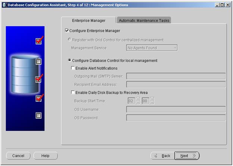Maximize the Database Configuration Assistant window
233x166 pixels.
pos(222,5)
